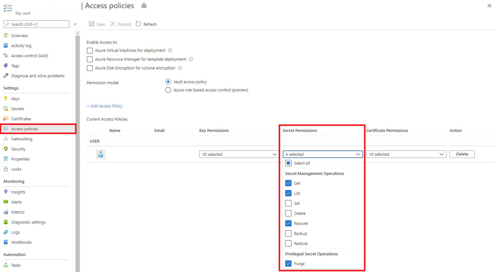Click the Overview icon in sidebar
Viewport: 497px width, 272px height.
click(x=6, y=35)
